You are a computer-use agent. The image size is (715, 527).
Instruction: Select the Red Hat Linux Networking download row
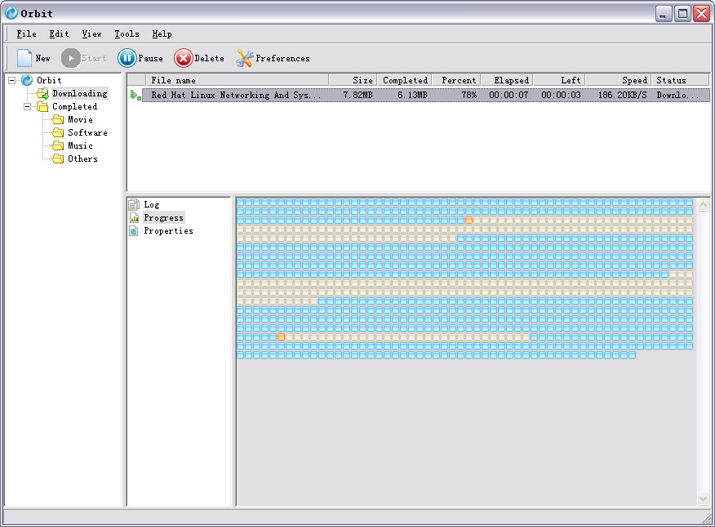tap(426, 95)
